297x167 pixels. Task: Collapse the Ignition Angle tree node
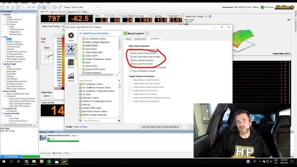pos(2,64)
